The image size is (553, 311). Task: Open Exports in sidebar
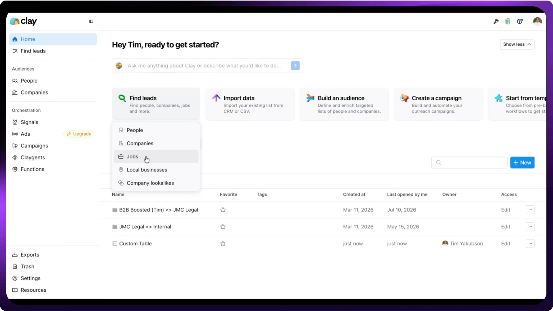(x=53, y=255)
